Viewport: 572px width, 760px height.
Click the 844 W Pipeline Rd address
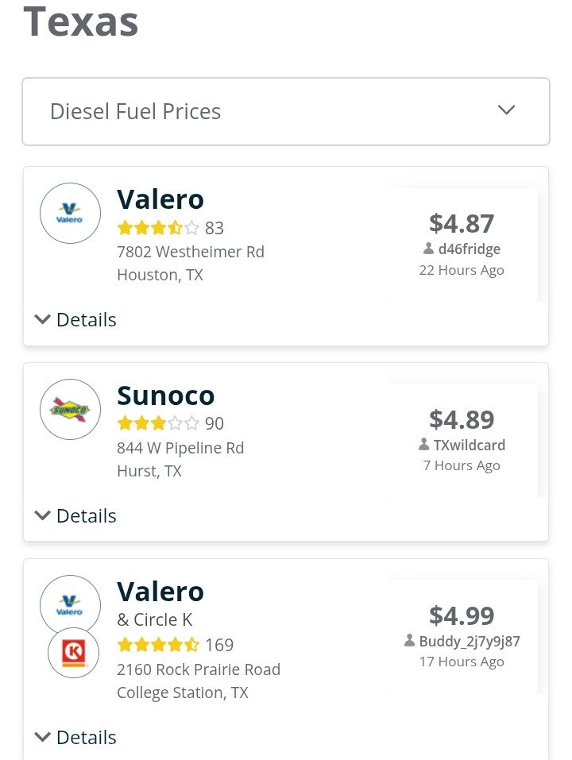(180, 448)
